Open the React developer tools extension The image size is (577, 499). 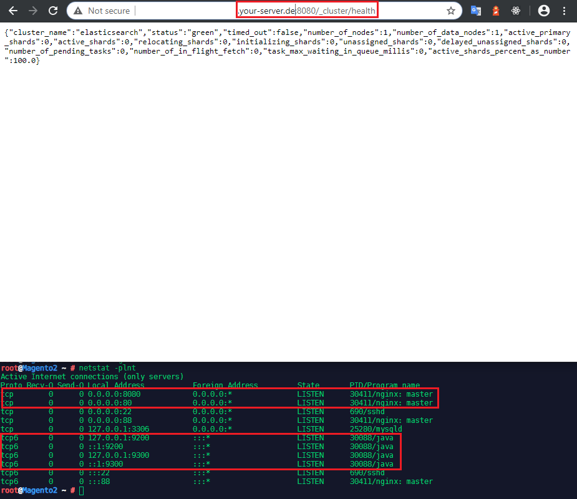(515, 11)
